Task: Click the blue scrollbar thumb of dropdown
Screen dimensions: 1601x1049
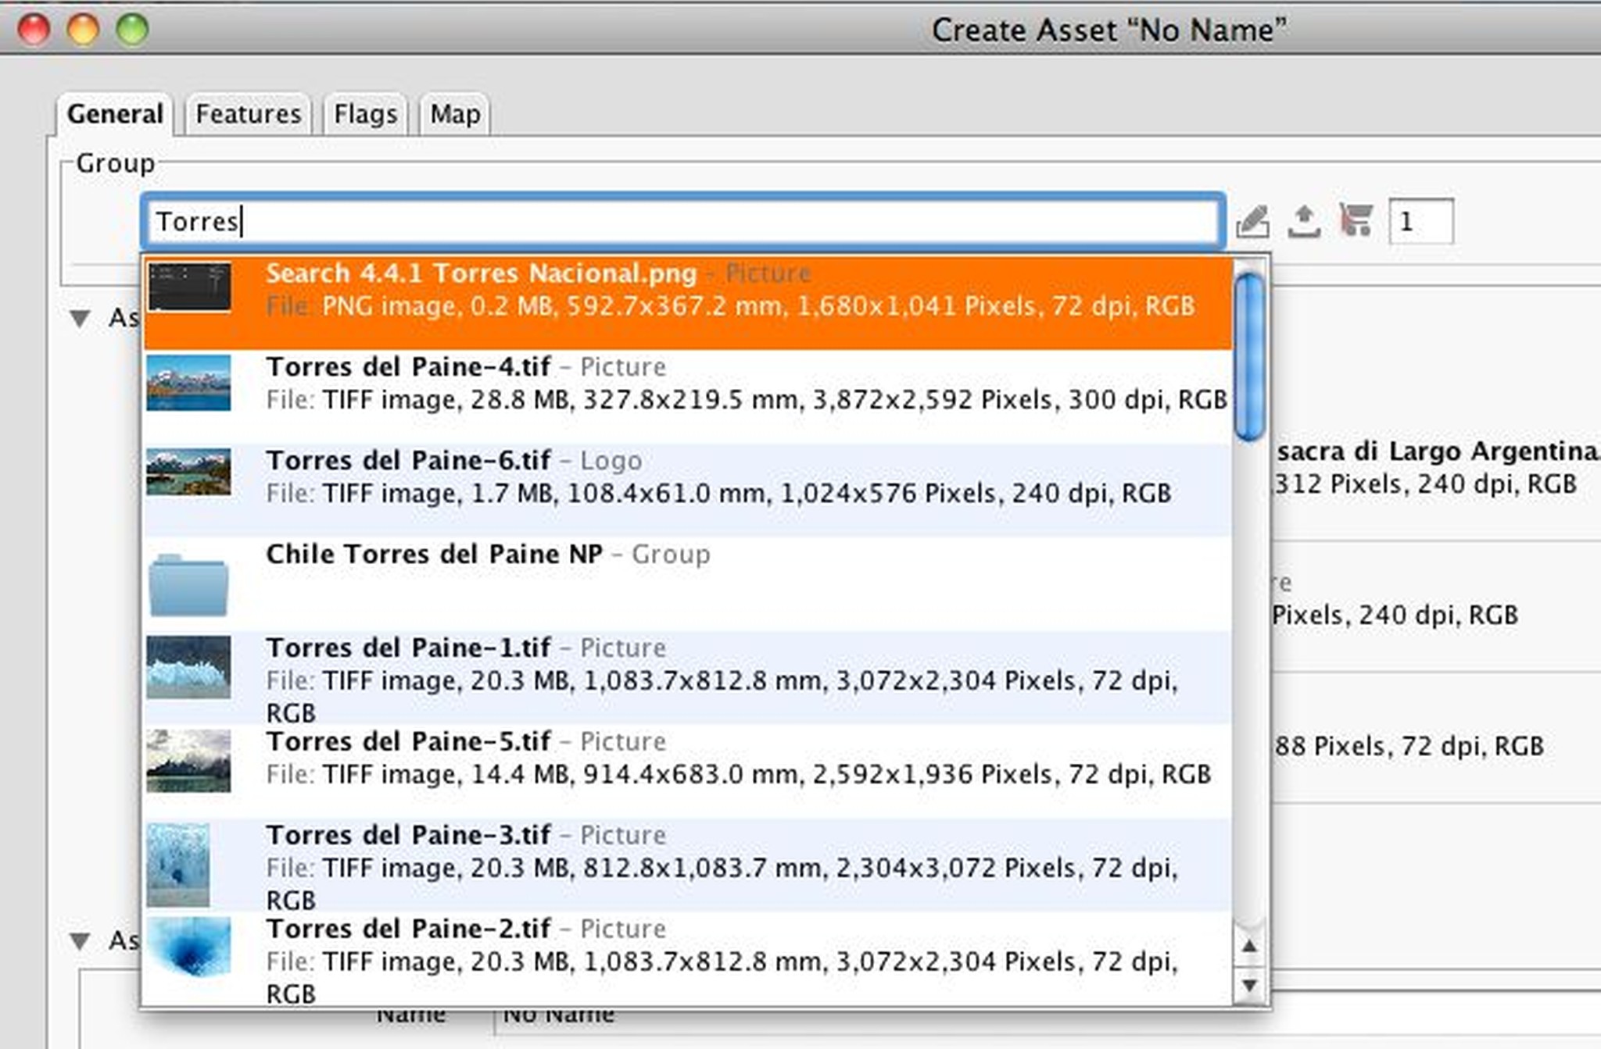Action: [x=1249, y=355]
